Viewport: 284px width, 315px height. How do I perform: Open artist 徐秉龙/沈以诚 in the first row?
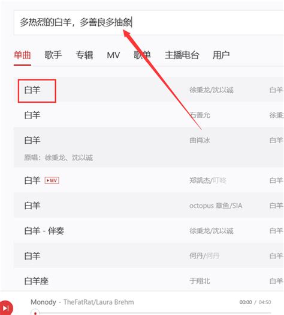212,90
